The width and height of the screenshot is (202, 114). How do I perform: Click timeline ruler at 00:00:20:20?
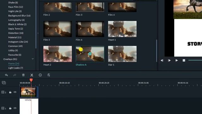point(104,83)
